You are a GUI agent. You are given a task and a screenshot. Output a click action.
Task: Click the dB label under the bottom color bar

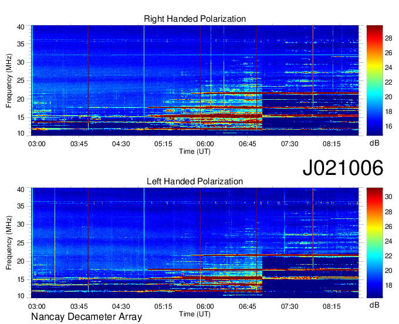(x=374, y=305)
